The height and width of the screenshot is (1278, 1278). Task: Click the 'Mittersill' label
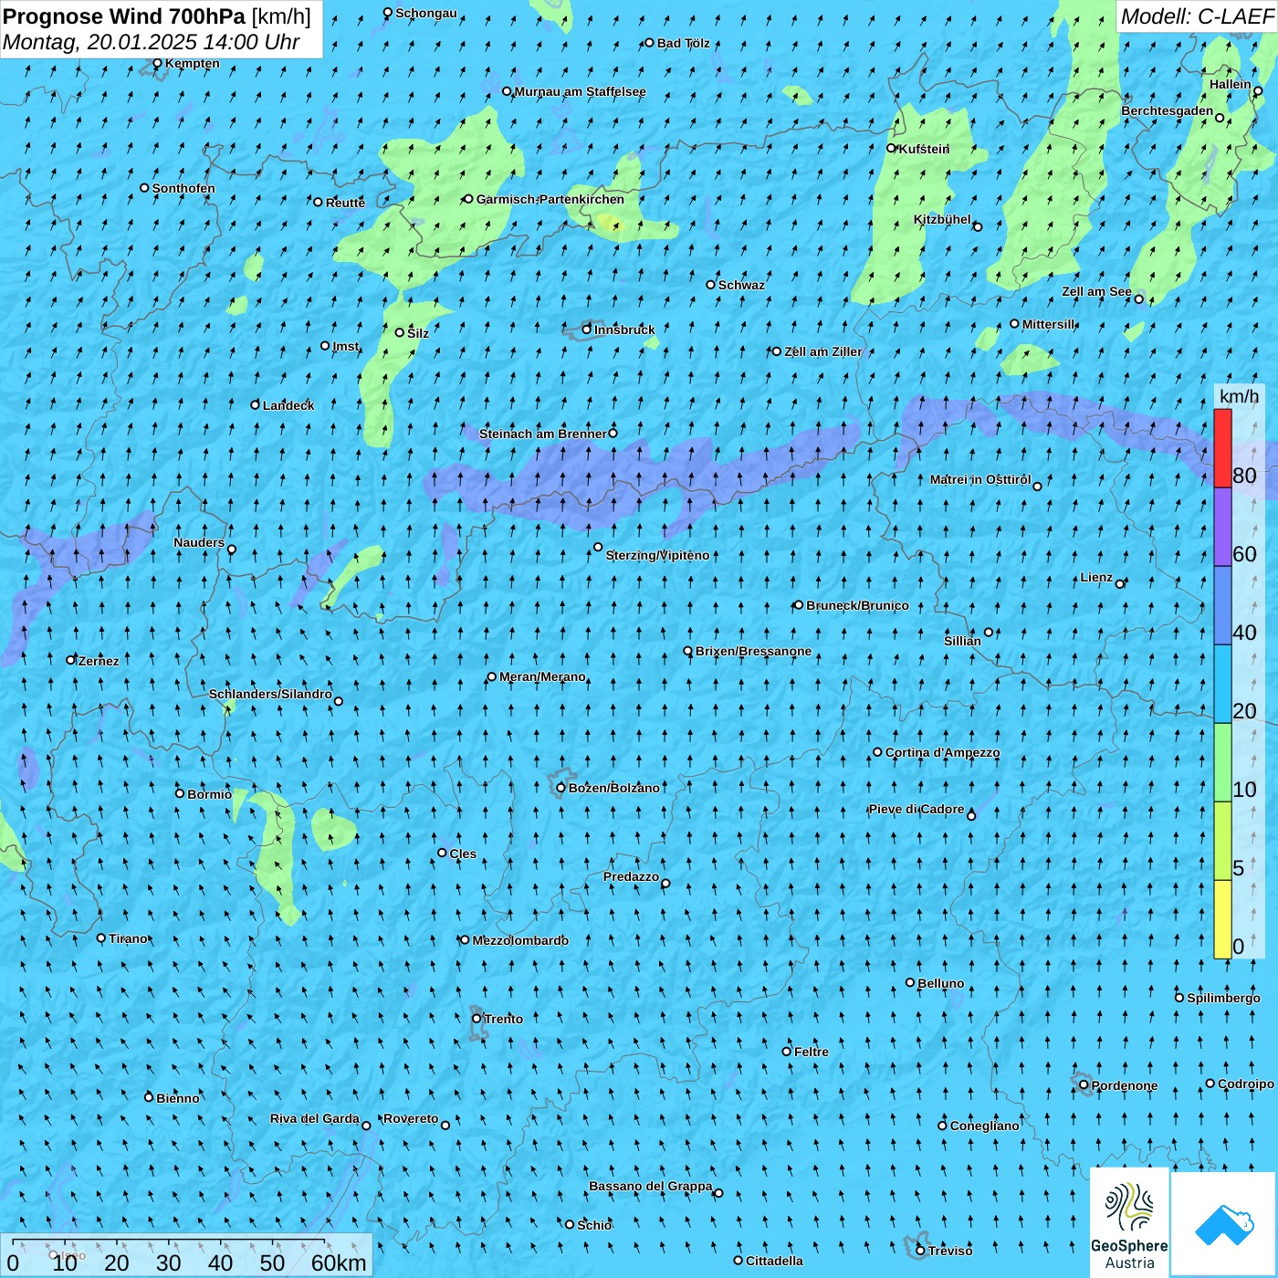click(1049, 324)
